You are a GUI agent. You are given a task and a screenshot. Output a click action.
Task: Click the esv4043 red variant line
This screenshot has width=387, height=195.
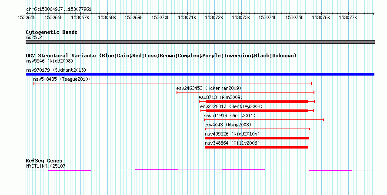pos(257,129)
